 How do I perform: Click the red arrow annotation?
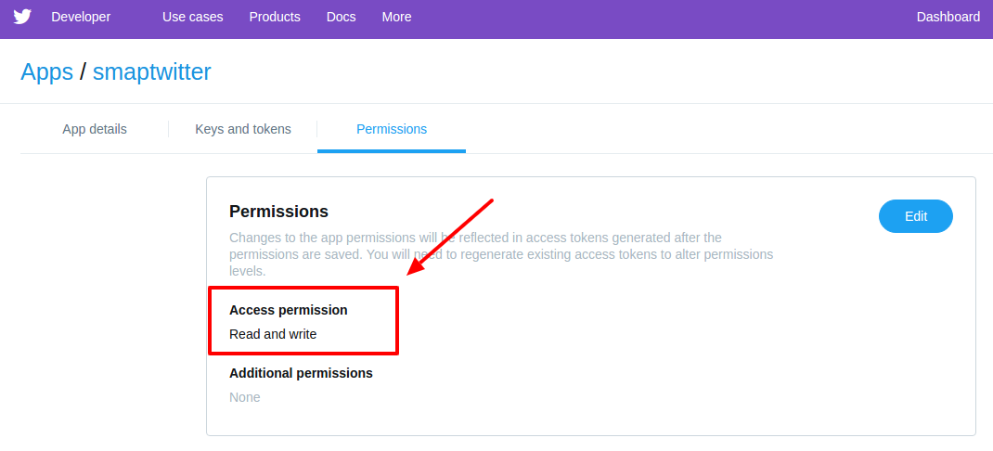pyautogui.click(x=449, y=238)
